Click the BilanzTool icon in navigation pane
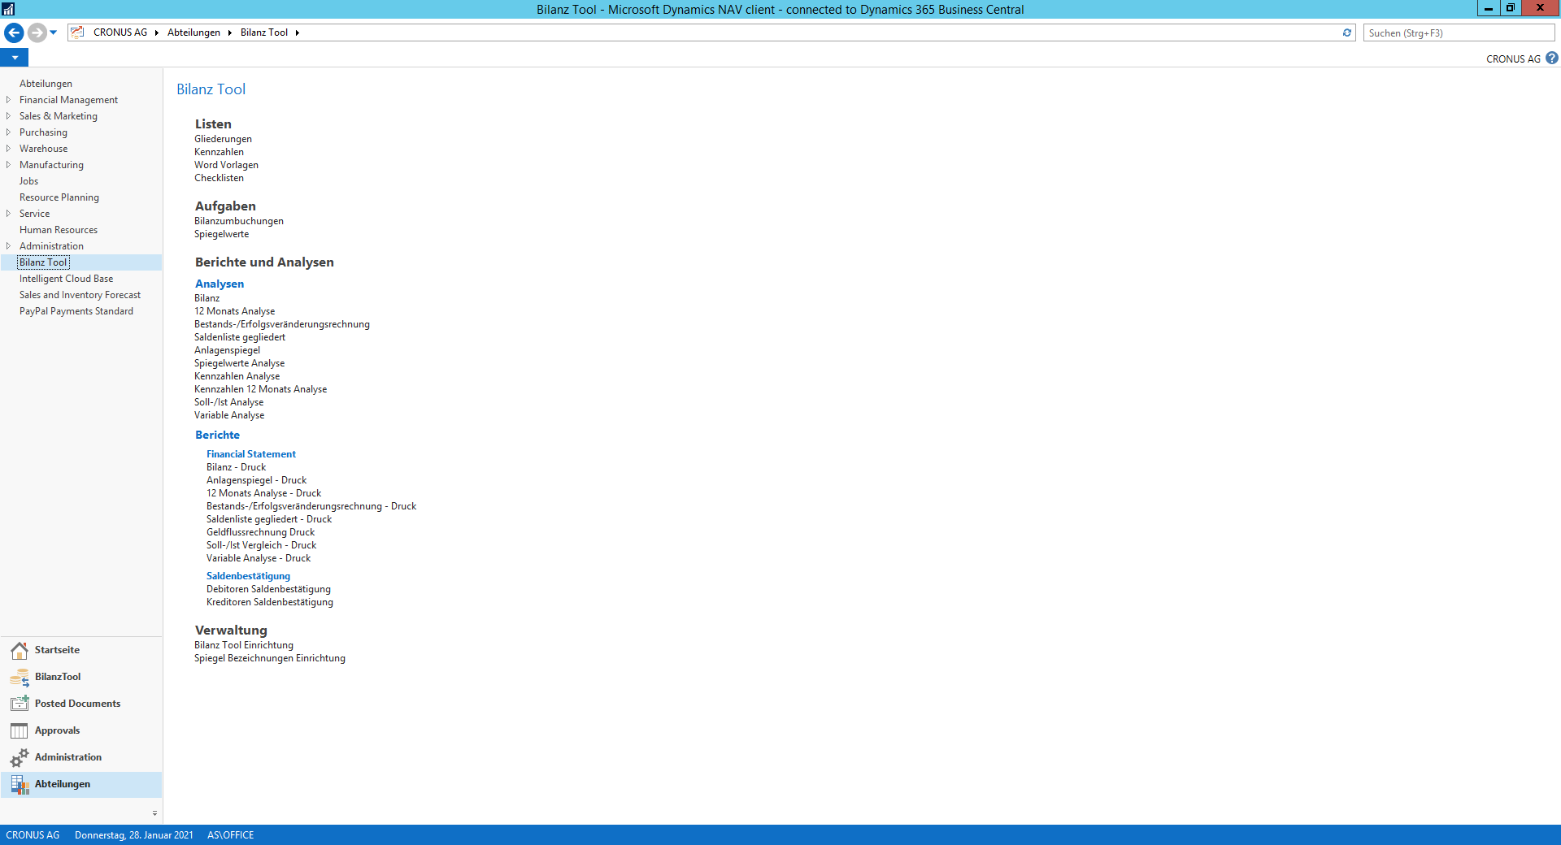The width and height of the screenshot is (1561, 845). (19, 678)
